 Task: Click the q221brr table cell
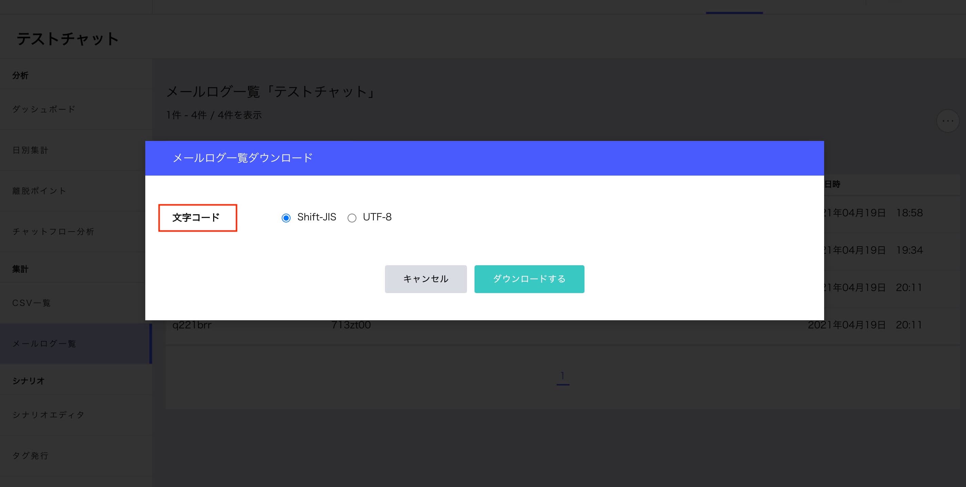[x=192, y=325]
